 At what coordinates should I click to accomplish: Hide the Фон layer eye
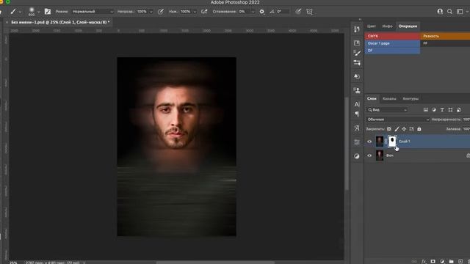[369, 155]
